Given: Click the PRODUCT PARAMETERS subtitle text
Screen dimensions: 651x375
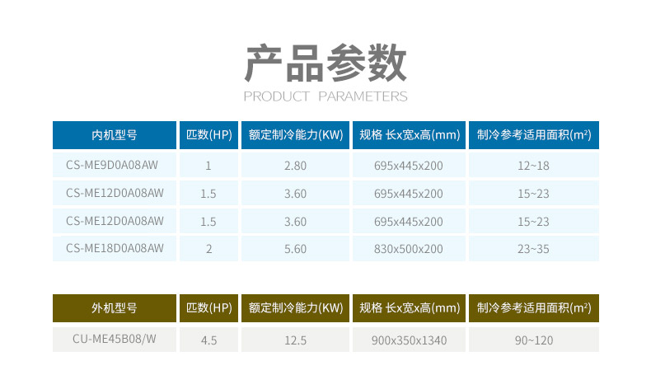Looking at the screenshot, I should [325, 96].
